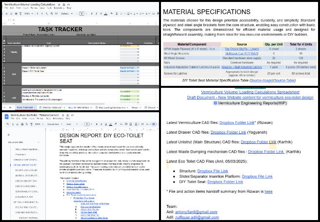Image resolution: width=320 pixels, height=222 pixels.
Task: Undo in the Docs toolbar
Action: [13, 124]
